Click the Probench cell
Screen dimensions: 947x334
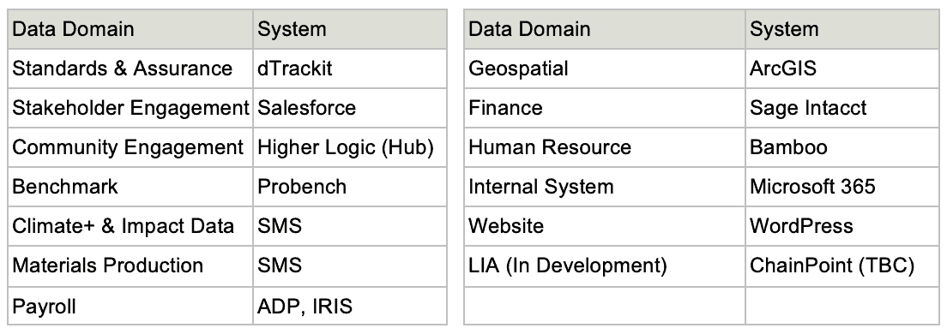point(350,187)
